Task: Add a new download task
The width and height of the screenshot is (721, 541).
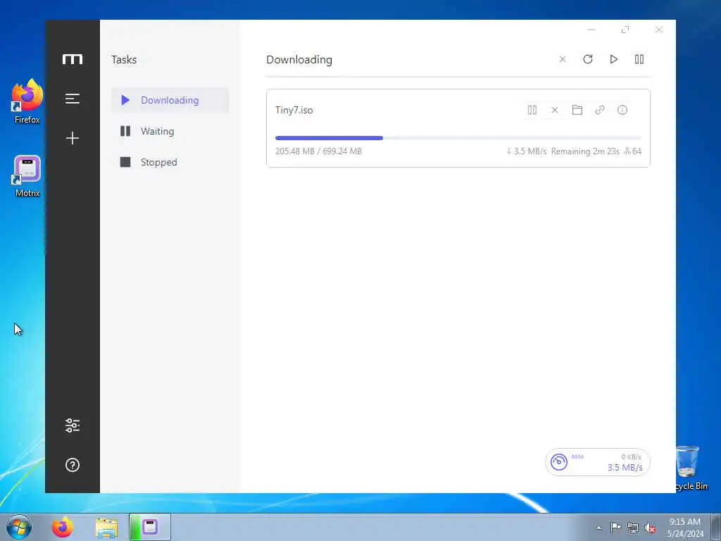Action: click(73, 138)
